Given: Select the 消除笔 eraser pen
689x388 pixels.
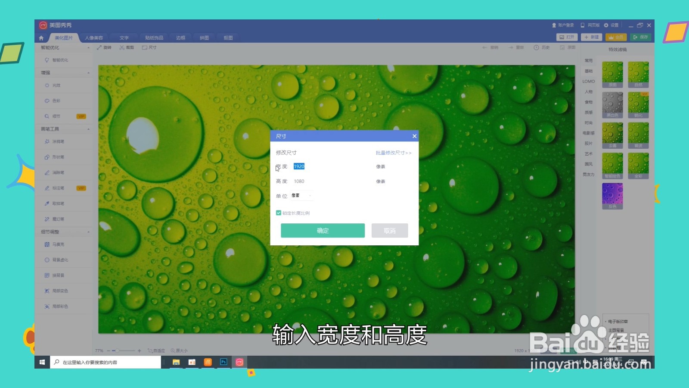Looking at the screenshot, I should [54, 172].
